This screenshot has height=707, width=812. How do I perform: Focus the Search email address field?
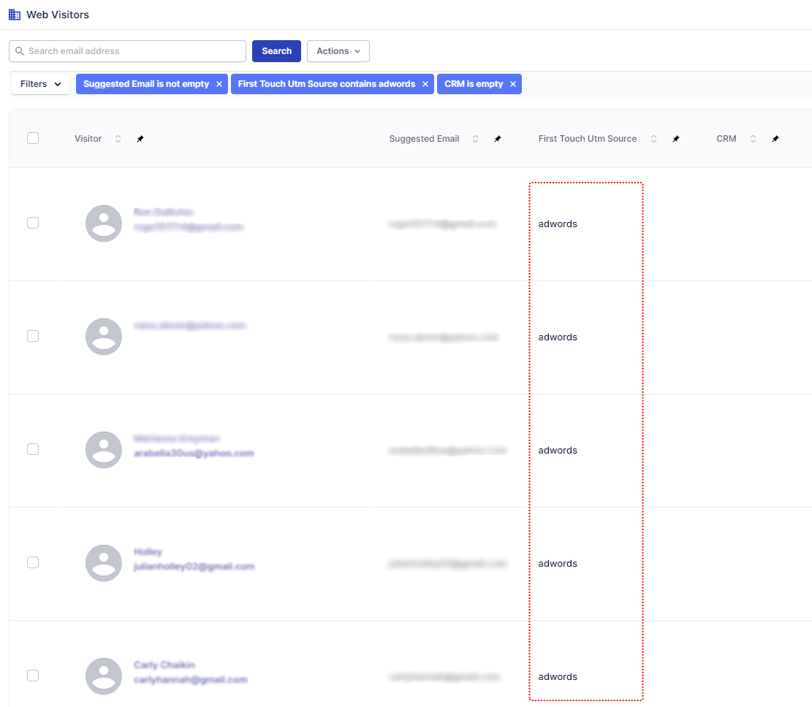point(127,50)
